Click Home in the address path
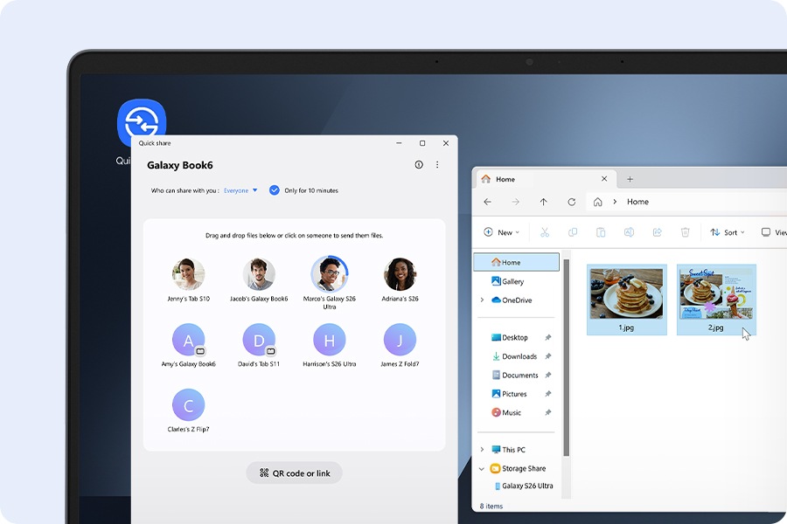The height and width of the screenshot is (524, 787). pyautogui.click(x=637, y=202)
